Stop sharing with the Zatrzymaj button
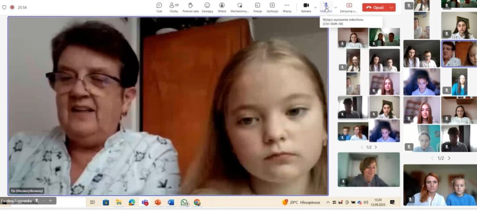477x210 pixels. click(349, 7)
